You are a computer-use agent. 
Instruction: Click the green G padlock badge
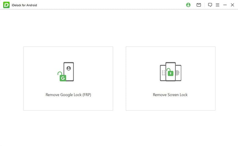(x=63, y=77)
